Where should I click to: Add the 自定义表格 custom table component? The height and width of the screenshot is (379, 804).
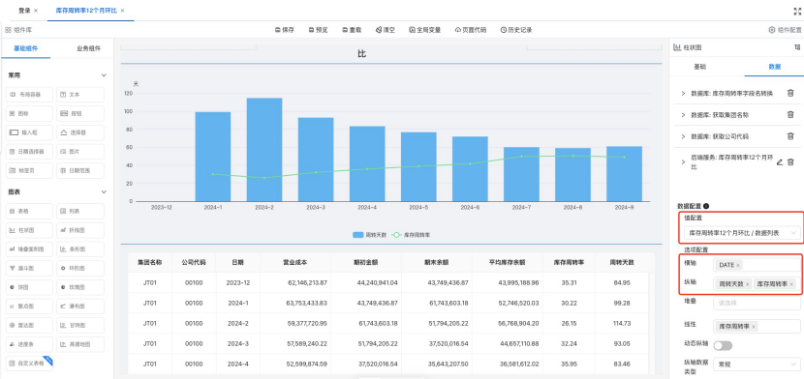pos(29,364)
